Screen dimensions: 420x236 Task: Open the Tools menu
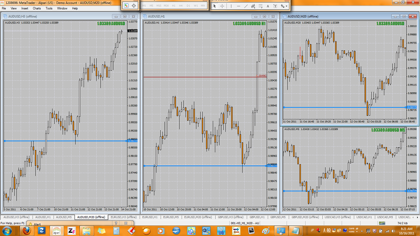point(49,8)
